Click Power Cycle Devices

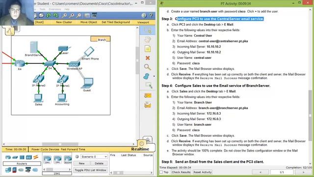coord(45,149)
